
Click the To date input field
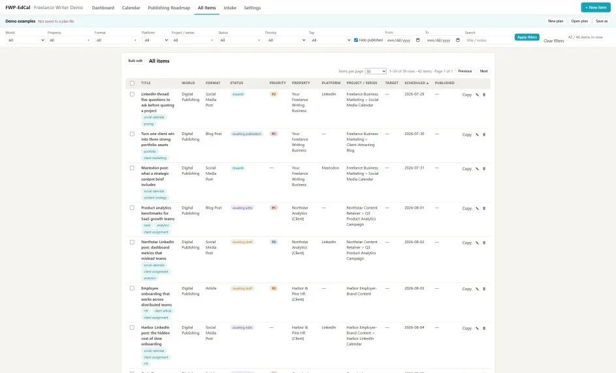[443, 40]
